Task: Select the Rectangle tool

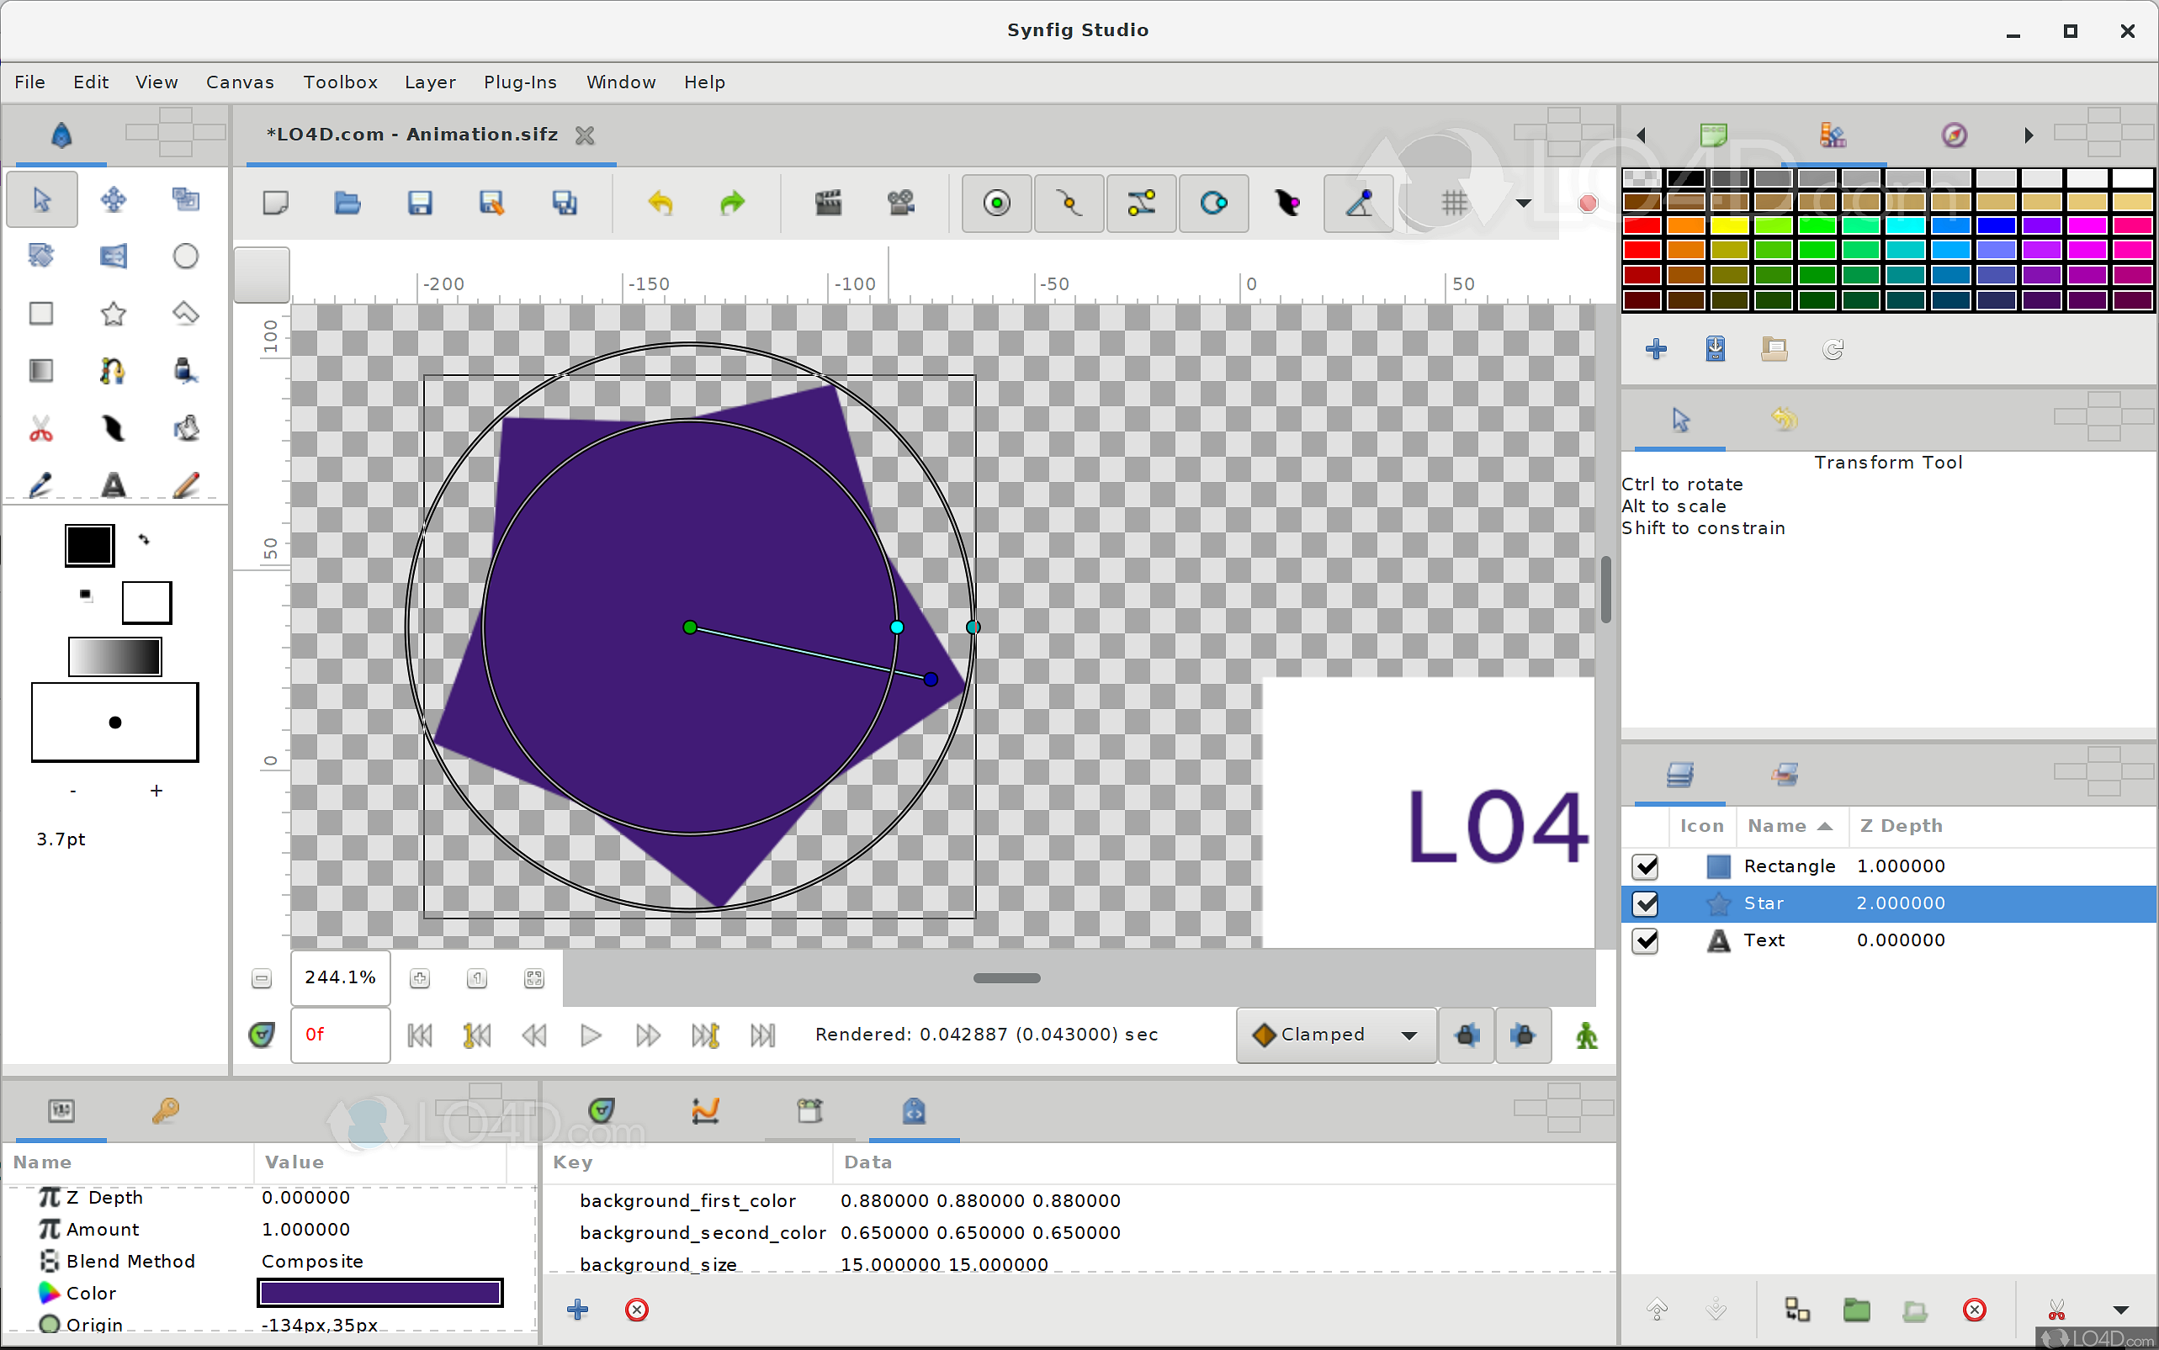Action: coord(41,314)
